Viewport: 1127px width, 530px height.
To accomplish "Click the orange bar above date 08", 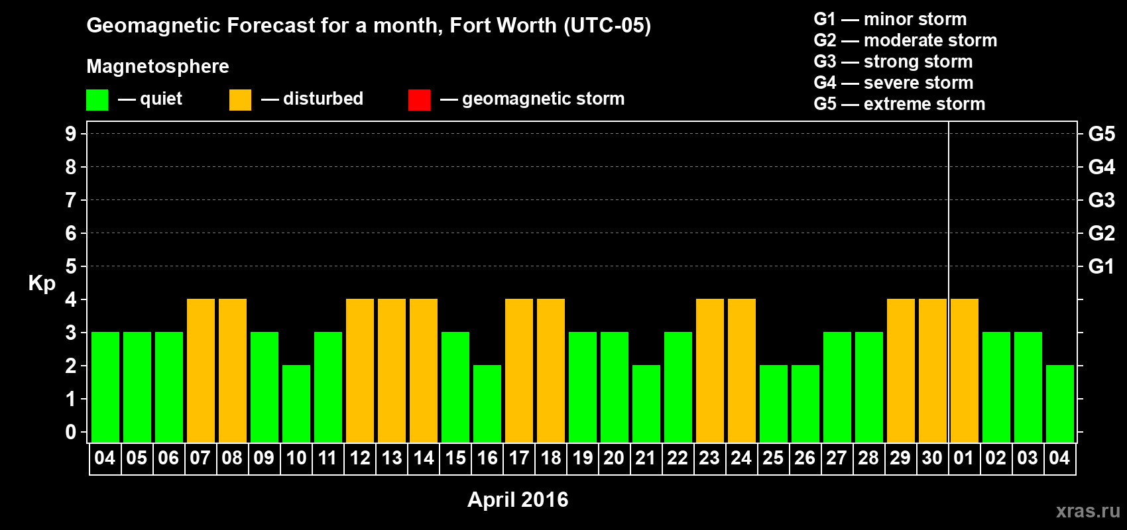I will [233, 370].
